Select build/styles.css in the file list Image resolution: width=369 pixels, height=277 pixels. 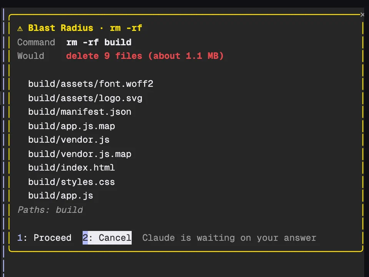pyautogui.click(x=71, y=182)
